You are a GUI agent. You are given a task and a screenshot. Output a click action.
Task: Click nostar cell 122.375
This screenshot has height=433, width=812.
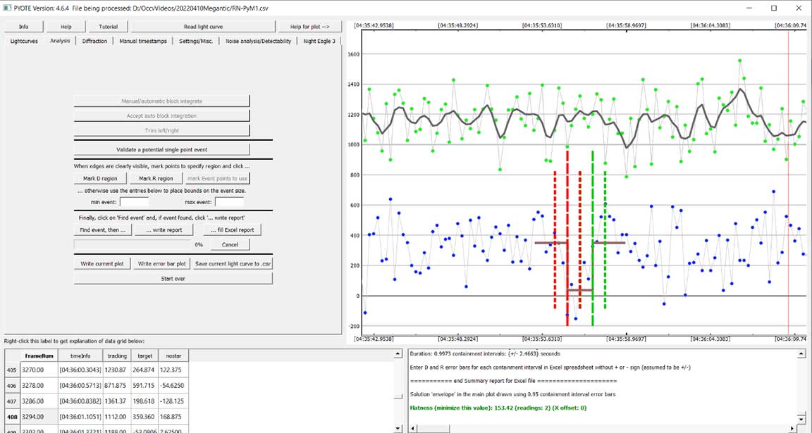point(173,370)
